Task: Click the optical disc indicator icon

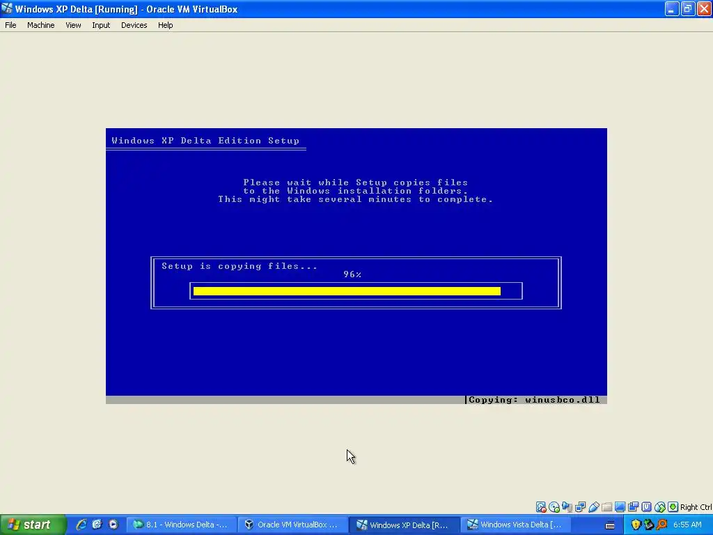Action: [x=554, y=507]
